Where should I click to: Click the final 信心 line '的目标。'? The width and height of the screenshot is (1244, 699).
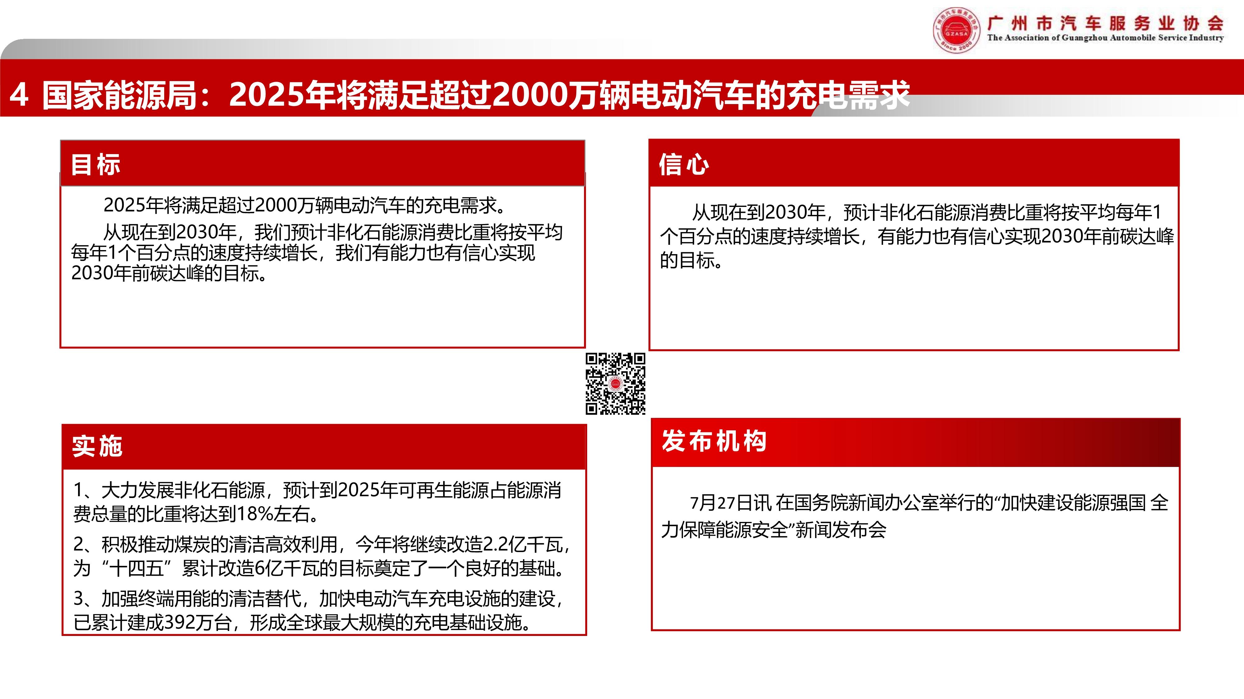click(x=692, y=261)
